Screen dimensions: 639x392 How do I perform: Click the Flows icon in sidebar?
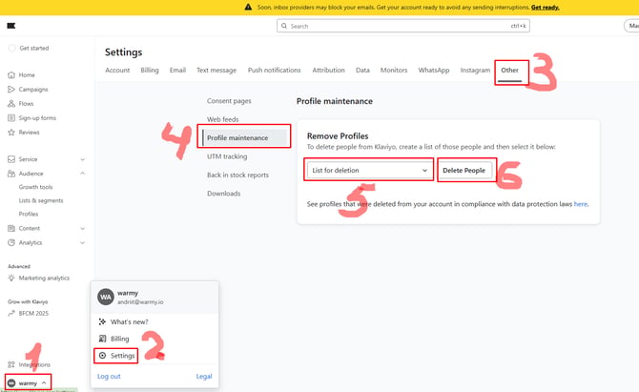click(x=11, y=104)
